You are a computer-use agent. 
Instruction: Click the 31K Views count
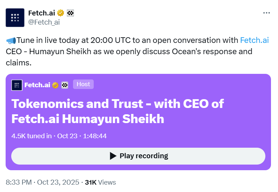[100, 182]
